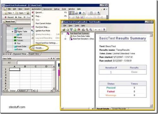Click the Run button in QuickTest toolbar
This screenshot has width=158, height=114.
tap(18, 17)
